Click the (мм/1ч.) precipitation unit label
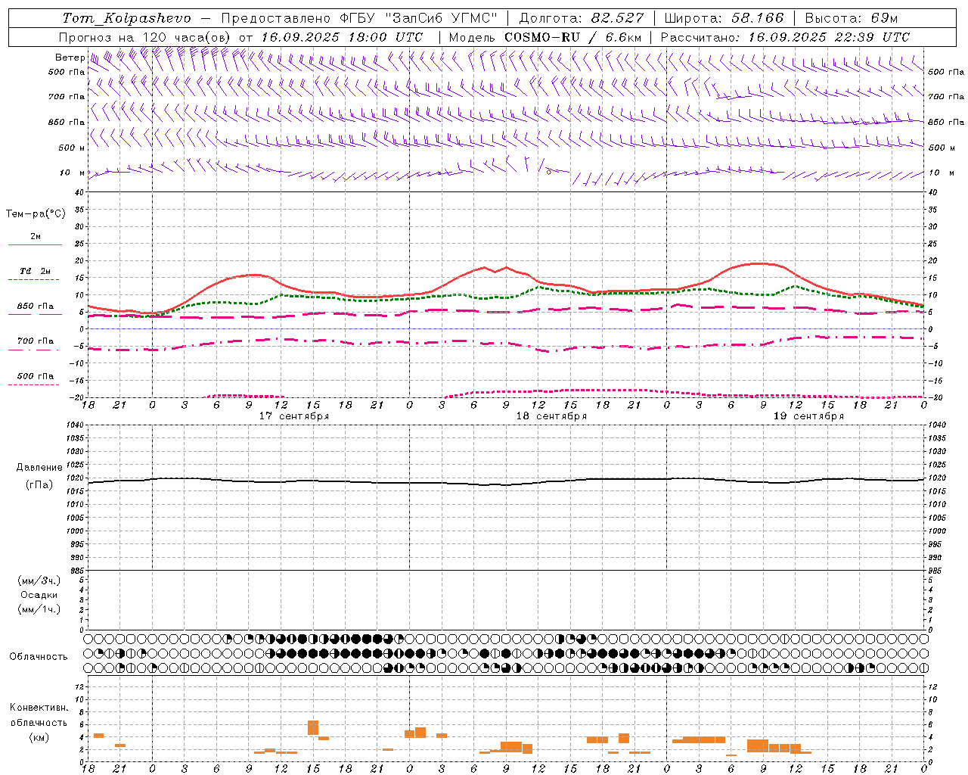Screen dimensions: 968x775 (39, 609)
